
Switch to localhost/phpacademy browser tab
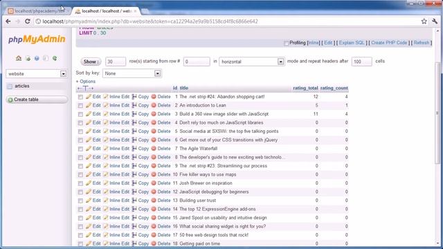pos(38,11)
